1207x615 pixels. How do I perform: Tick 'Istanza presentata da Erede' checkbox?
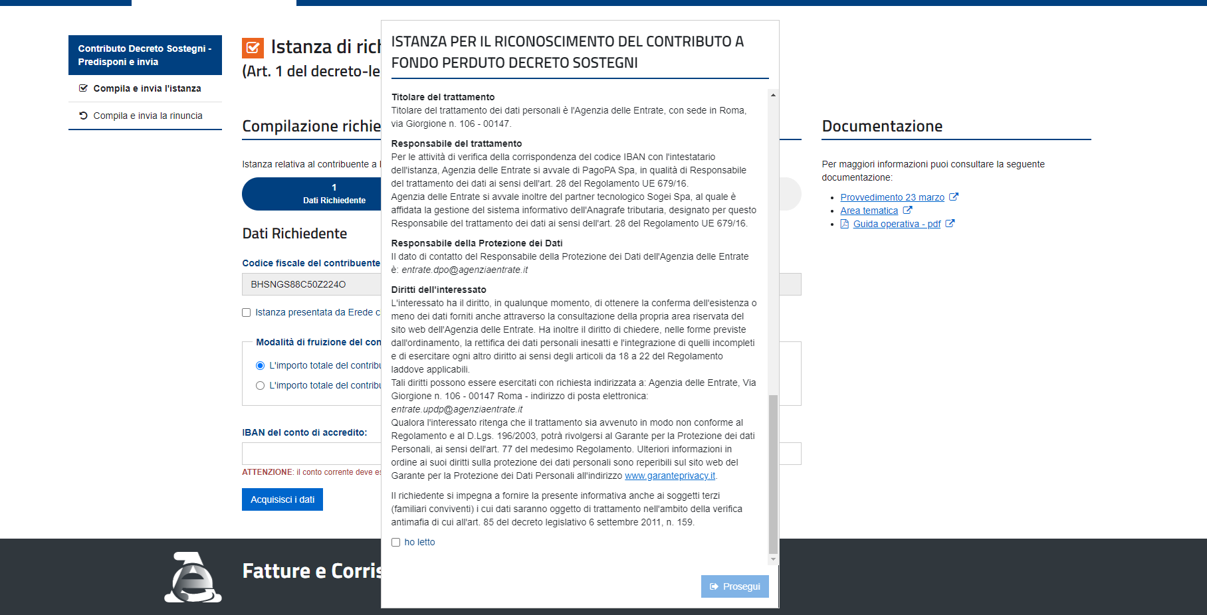tap(246, 313)
